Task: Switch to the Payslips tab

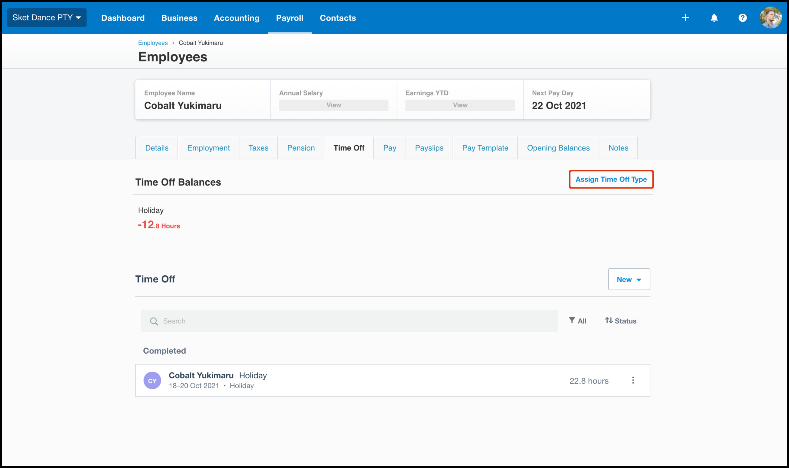Action: point(429,148)
